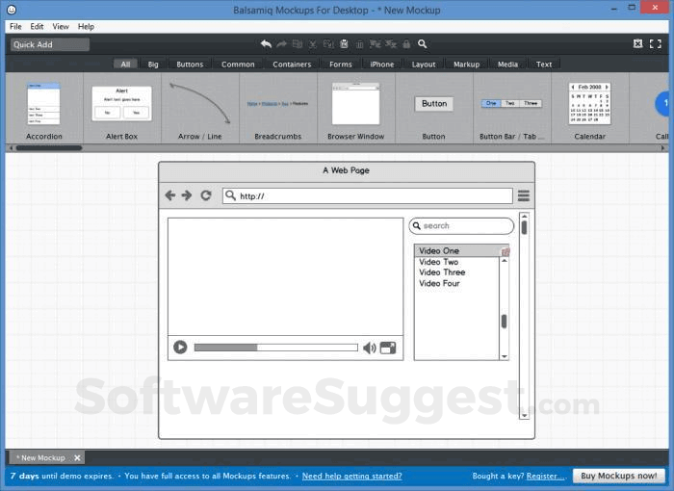Select the Common category tab
Viewport: 674px width, 491px height.
click(x=238, y=65)
